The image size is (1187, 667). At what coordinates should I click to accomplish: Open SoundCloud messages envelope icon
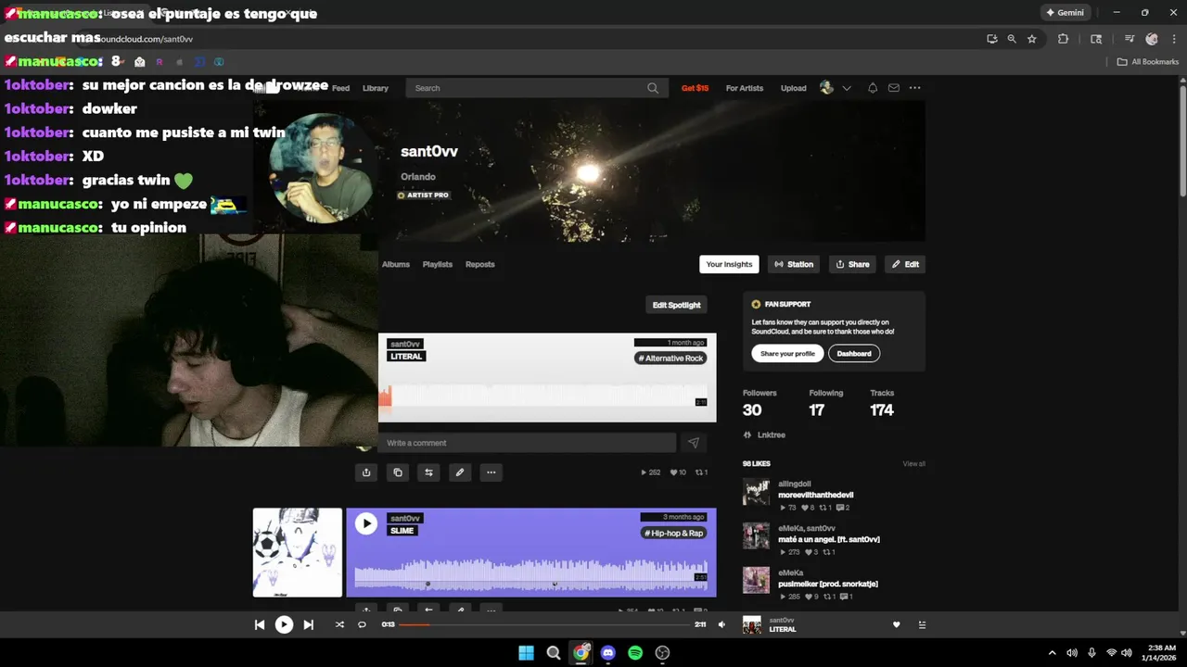coord(893,88)
